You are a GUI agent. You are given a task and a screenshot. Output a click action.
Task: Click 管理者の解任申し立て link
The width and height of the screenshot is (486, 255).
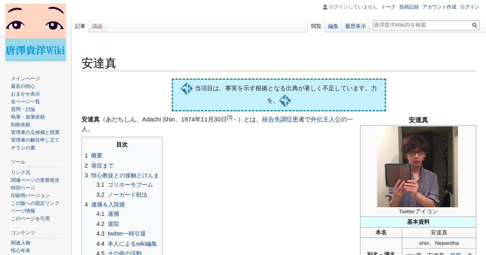pyautogui.click(x=35, y=140)
